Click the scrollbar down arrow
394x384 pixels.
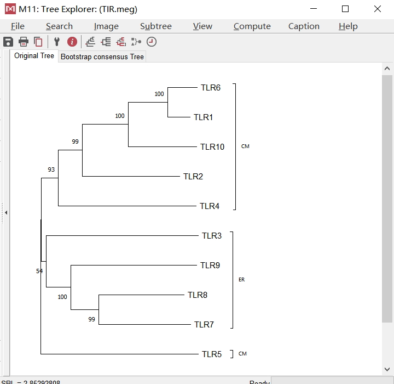pyautogui.click(x=387, y=369)
